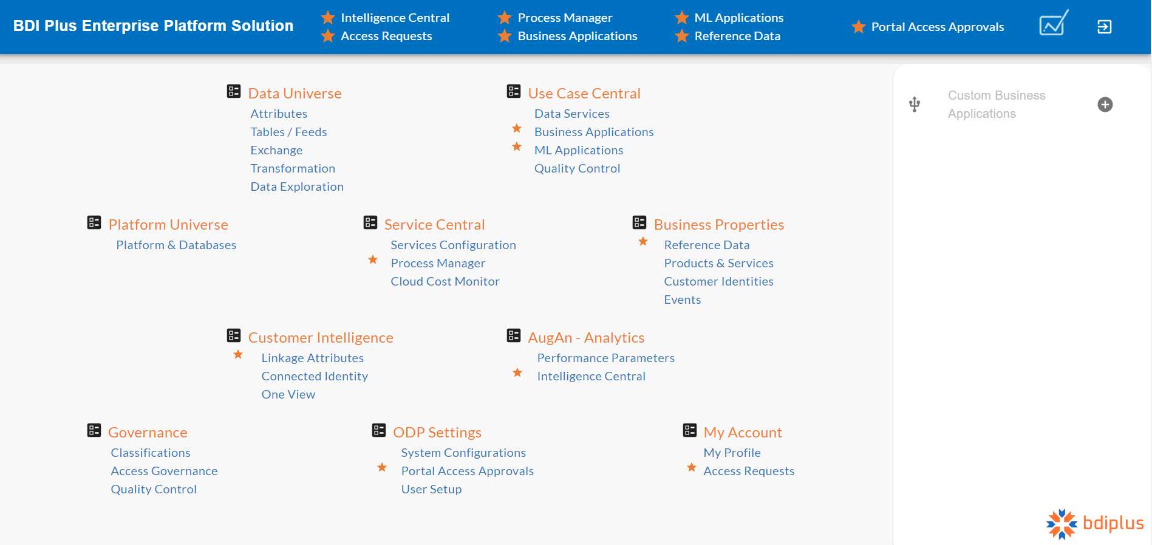Expand the Platform Universe section
Screen dimensions: 1152x545
(168, 225)
